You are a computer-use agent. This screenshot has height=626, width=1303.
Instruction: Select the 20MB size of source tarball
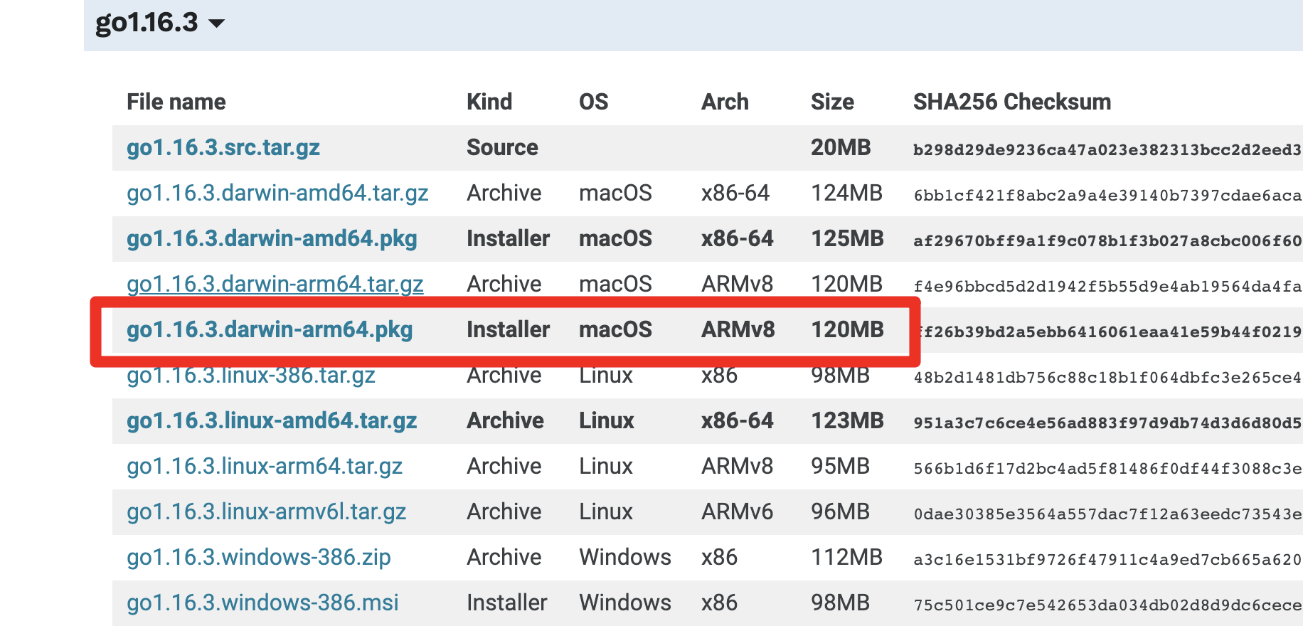click(x=841, y=147)
